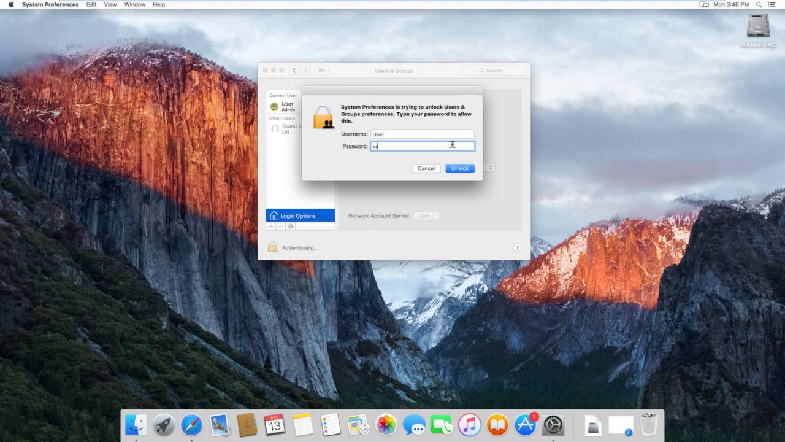The height and width of the screenshot is (442, 785).
Task: Open Spotlight search in the menu bar
Action: pyautogui.click(x=759, y=4)
